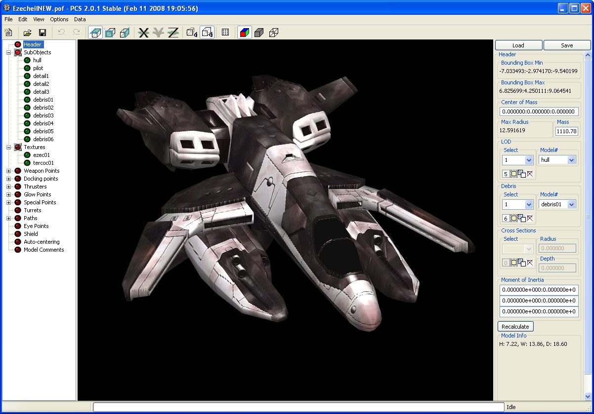Expand the Glow Points tree node

tap(8, 194)
